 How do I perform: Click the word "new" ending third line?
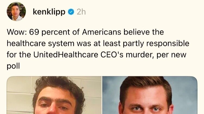[180, 54]
